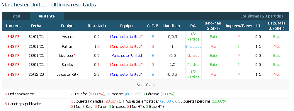Open the Fulham team link
The height and width of the screenshot is (111, 294).
pyautogui.click(x=67, y=46)
